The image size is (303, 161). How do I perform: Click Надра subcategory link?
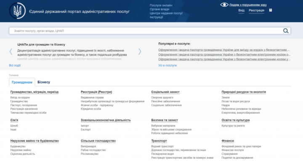point(226,105)
